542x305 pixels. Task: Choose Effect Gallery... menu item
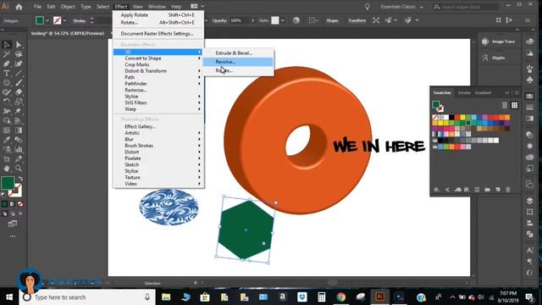(158, 126)
